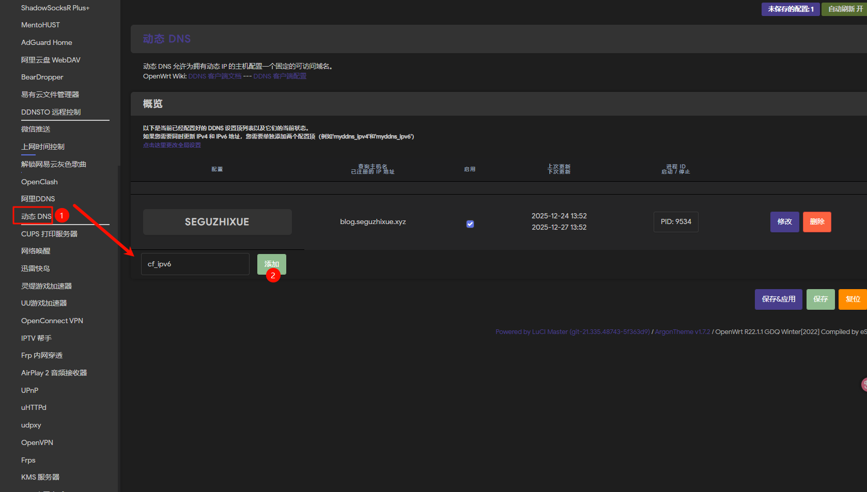Click the green 保存 button
The image size is (867, 492).
(820, 299)
